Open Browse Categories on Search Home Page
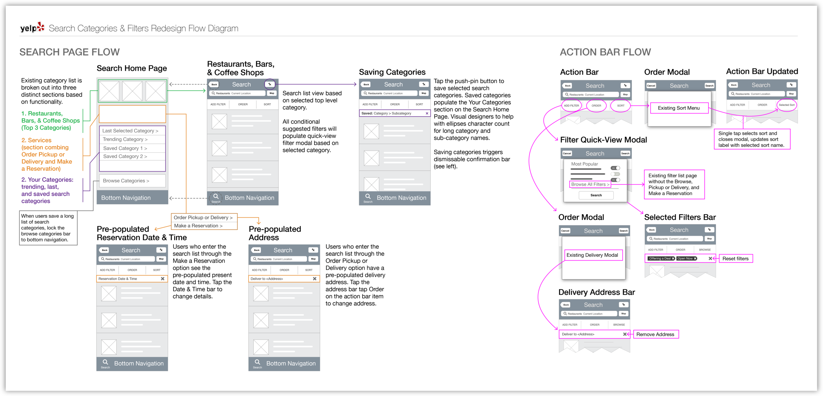The height and width of the screenshot is (396, 823). [x=126, y=181]
